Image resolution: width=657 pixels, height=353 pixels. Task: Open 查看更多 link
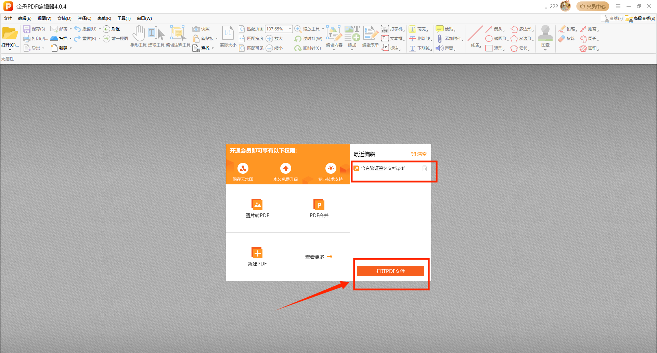(x=319, y=257)
